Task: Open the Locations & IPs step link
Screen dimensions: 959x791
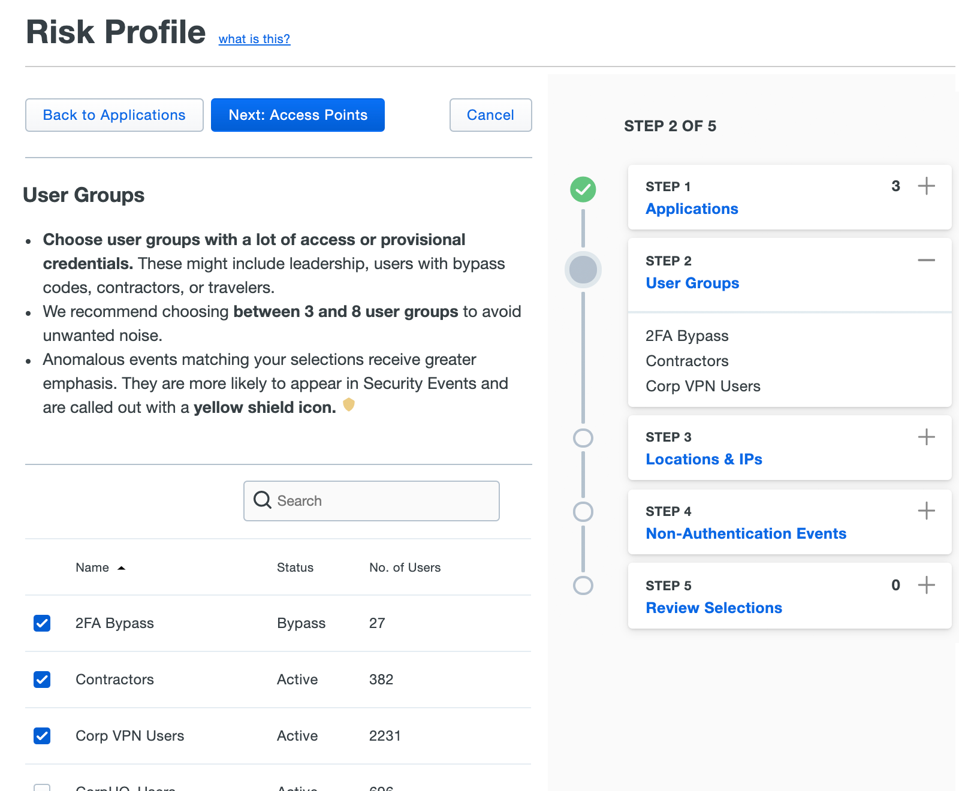Action: tap(704, 459)
